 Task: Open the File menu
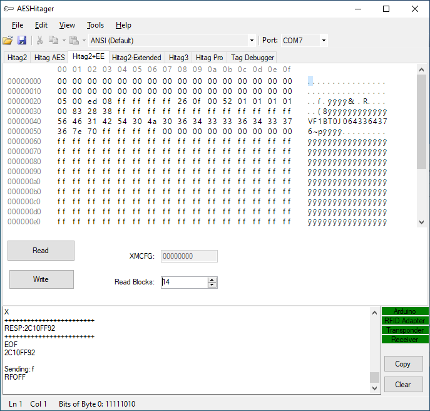click(18, 25)
